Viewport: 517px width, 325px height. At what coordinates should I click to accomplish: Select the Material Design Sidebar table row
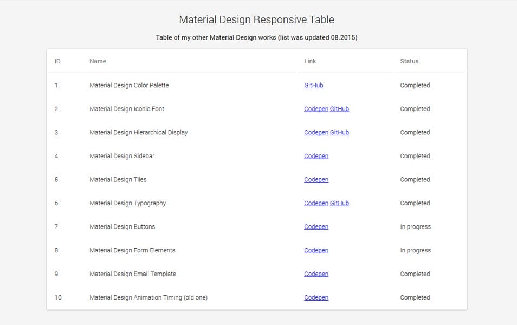190,155
